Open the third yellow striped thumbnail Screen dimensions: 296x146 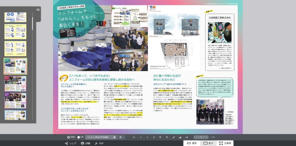[x=15, y=49]
